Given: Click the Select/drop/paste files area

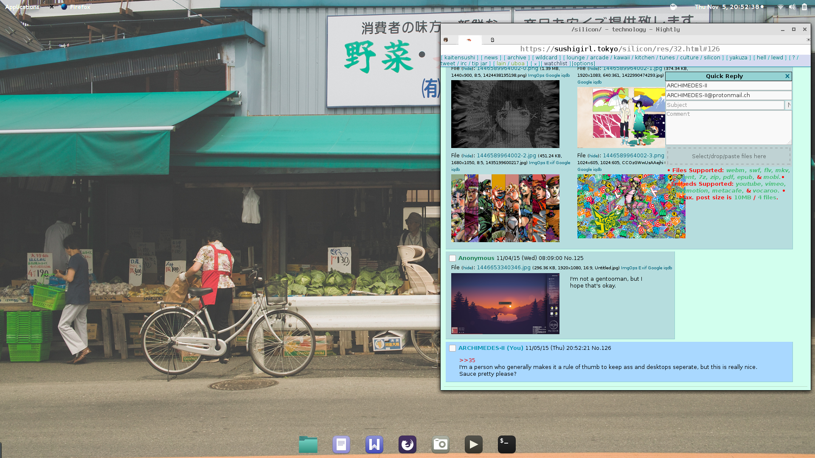Looking at the screenshot, I should pyautogui.click(x=729, y=156).
